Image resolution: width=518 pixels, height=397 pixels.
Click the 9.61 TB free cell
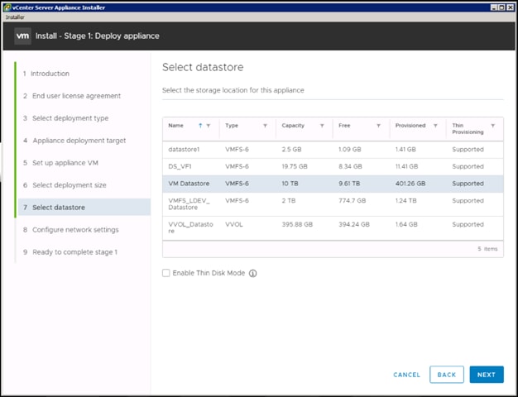tap(349, 184)
